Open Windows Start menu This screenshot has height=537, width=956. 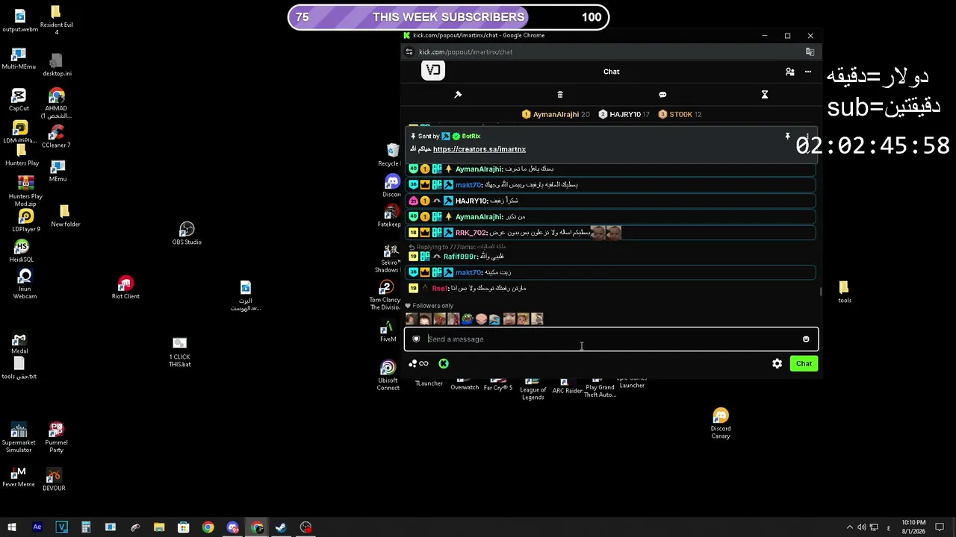[12, 527]
